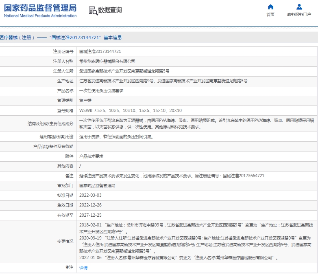Select effective date 2022-12-26

[90, 205]
